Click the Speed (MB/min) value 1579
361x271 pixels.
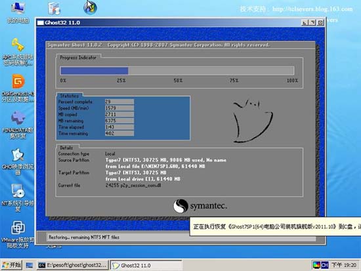tap(119, 108)
